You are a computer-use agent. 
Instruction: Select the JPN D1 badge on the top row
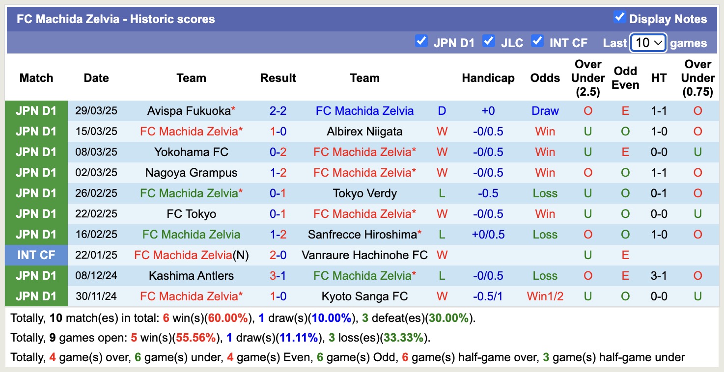click(x=36, y=110)
